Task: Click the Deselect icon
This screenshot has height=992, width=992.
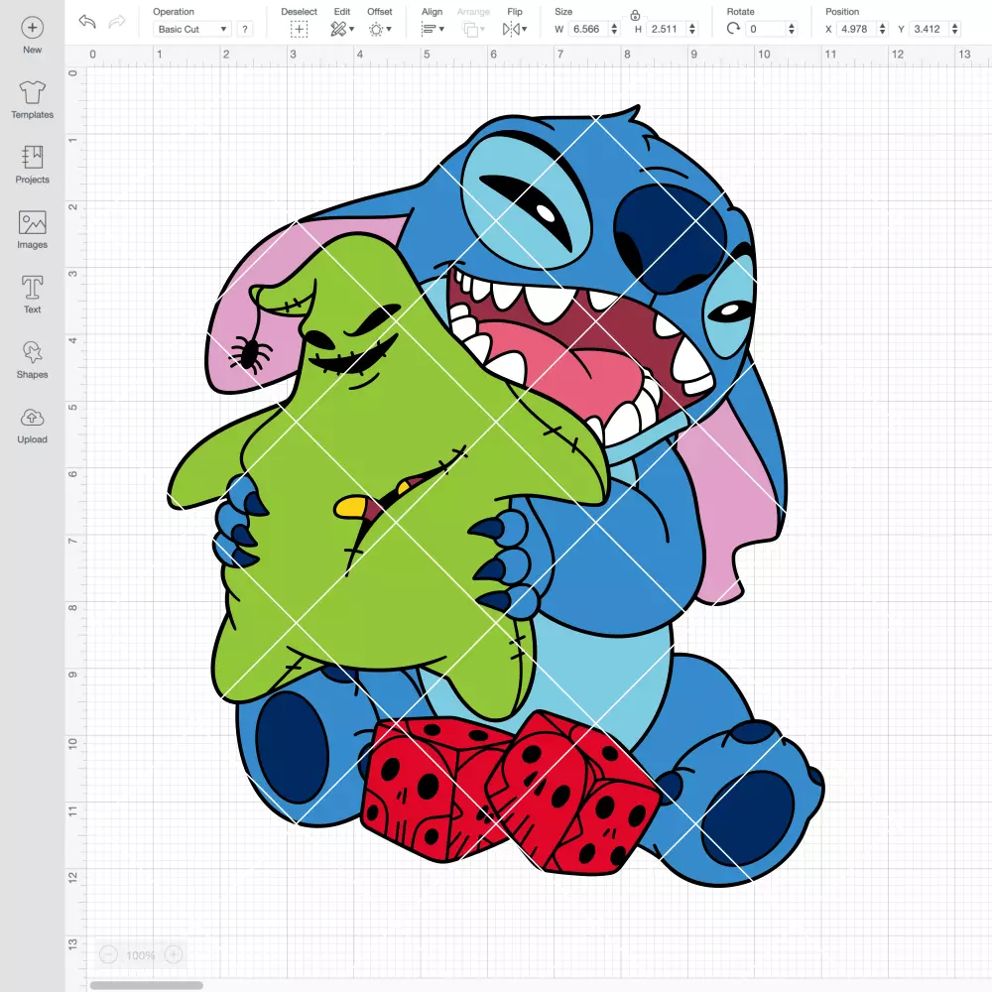Action: [300, 29]
